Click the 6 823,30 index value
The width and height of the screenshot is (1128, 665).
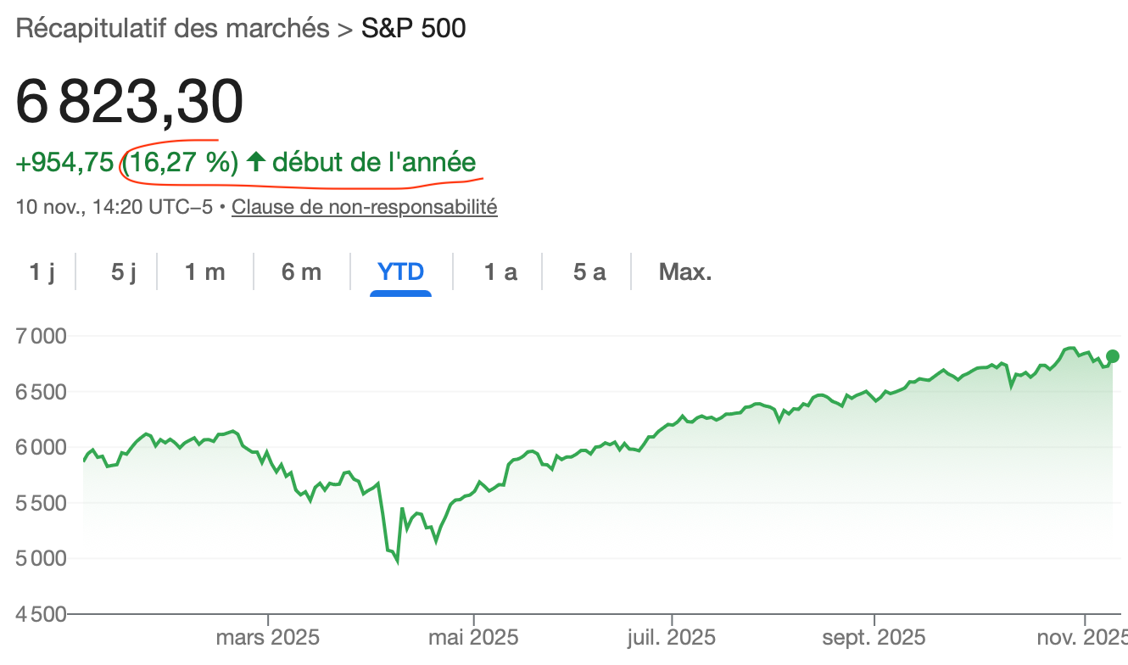(x=130, y=102)
